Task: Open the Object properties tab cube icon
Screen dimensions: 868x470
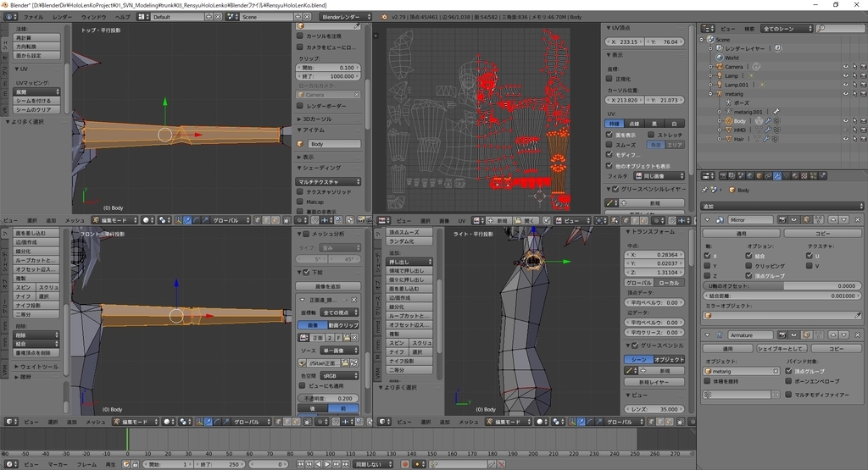Action: (759, 176)
